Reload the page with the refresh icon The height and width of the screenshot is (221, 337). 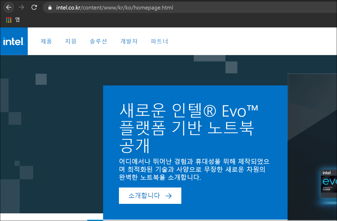[x=34, y=7]
